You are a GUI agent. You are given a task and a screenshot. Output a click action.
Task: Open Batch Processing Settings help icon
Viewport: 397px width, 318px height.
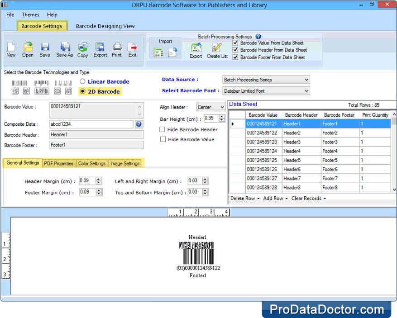[258, 37]
